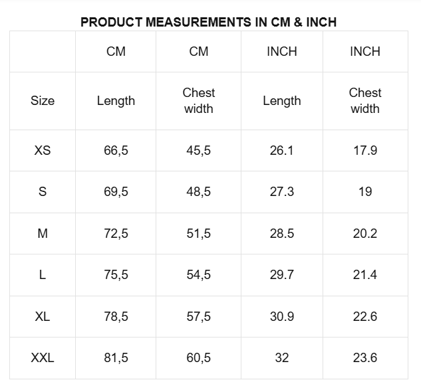The image size is (421, 390).
Task: Click the XS length value 66,5
Action: 116,151
